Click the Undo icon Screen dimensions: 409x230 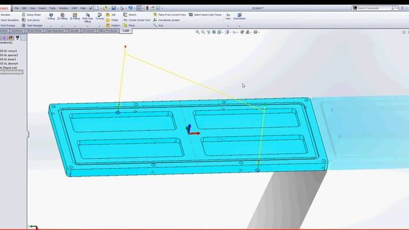[130, 8]
